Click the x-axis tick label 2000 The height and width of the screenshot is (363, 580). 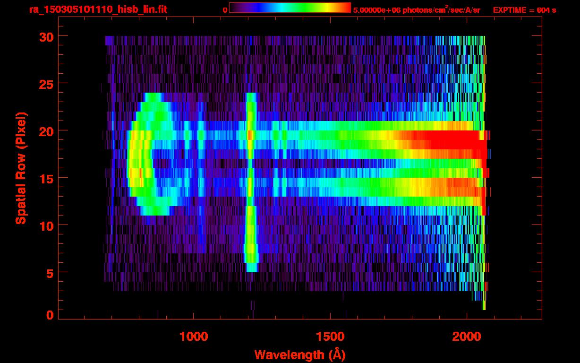[x=467, y=337]
